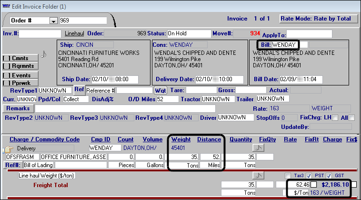Click the Tractor UNKNOWN field

tap(218, 99)
